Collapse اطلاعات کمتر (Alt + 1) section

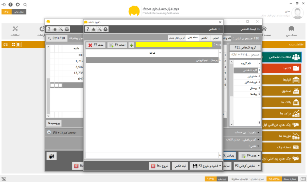(x=49, y=132)
